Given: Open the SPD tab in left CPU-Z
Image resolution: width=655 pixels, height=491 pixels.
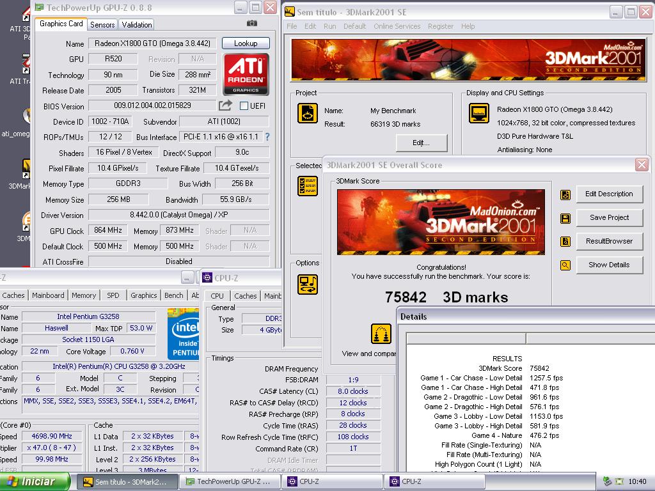Looking at the screenshot, I should click(113, 295).
